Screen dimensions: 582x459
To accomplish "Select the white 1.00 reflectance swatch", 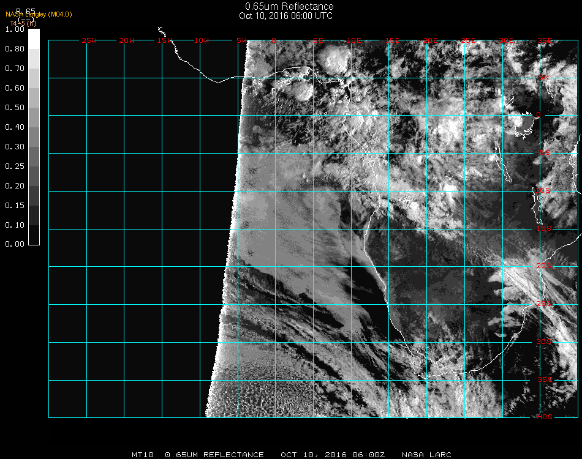I will 34,38.
